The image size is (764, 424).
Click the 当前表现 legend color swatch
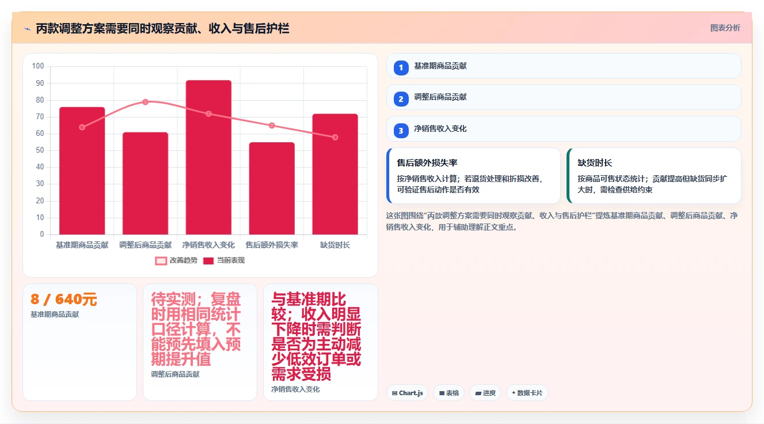pos(208,261)
